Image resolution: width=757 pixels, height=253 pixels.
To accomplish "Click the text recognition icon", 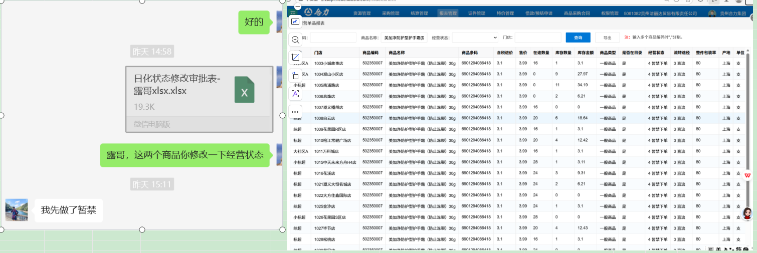I will pos(295,94).
